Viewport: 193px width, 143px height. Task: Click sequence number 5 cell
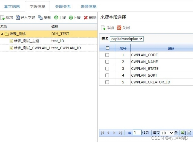(x=123, y=82)
